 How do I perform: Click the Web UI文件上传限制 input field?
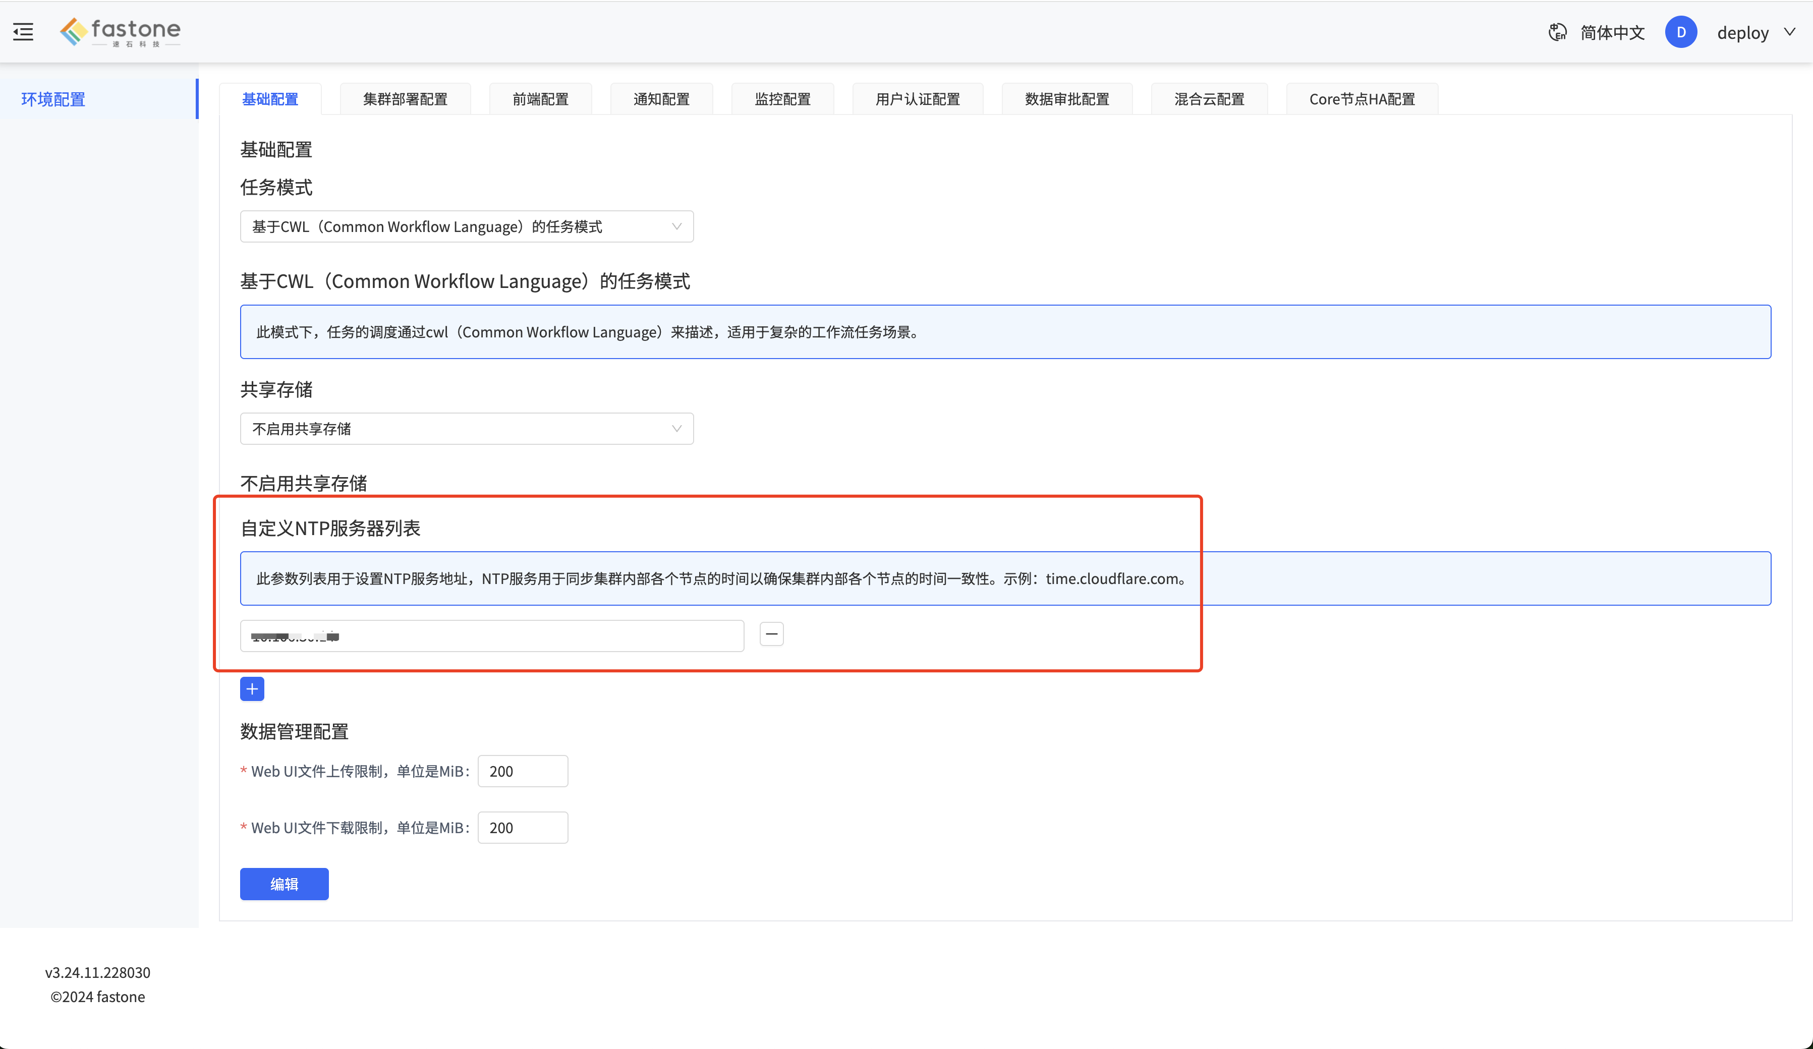523,771
